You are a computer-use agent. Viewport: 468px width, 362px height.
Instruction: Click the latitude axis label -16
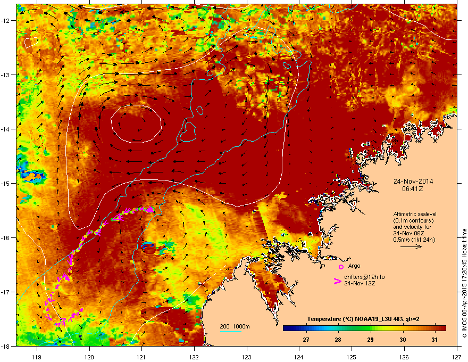pyautogui.click(x=5, y=238)
